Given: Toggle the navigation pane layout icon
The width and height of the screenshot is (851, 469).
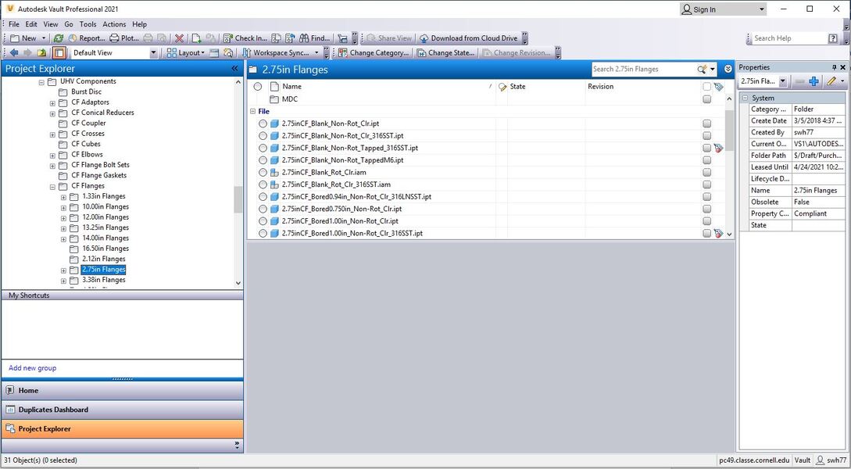Looking at the screenshot, I should [x=59, y=52].
